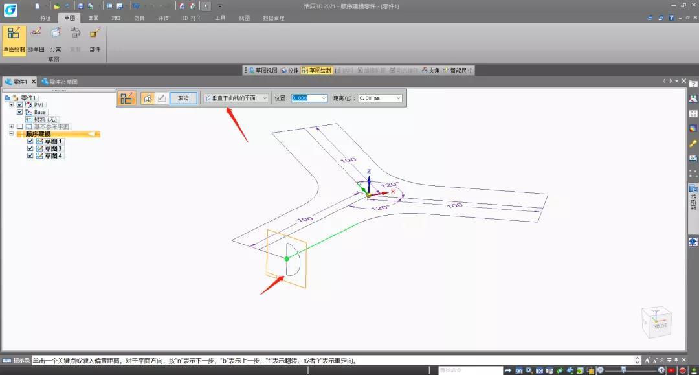The height and width of the screenshot is (375, 699).
Task: Click the zoom in plus button
Action: click(661, 370)
